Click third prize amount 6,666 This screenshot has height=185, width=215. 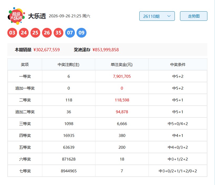(122, 124)
